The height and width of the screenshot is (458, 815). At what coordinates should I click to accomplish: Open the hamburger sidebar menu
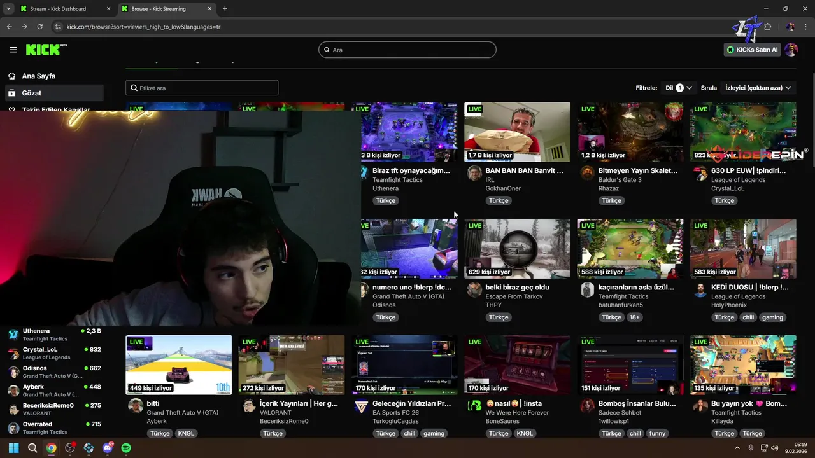13,50
